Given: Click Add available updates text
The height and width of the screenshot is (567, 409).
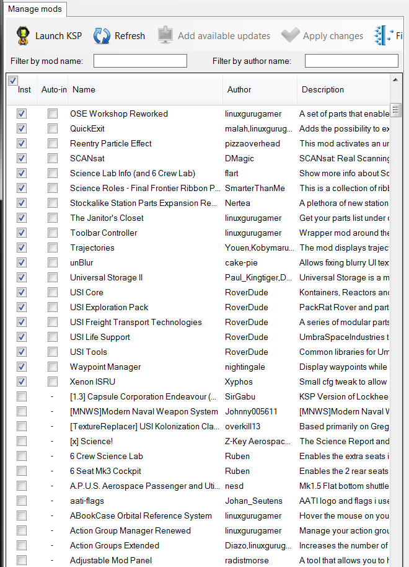Looking at the screenshot, I should point(224,36).
